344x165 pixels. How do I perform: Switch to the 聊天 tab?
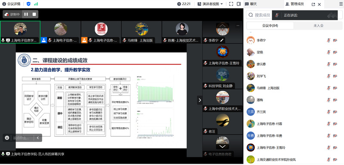[251, 4]
